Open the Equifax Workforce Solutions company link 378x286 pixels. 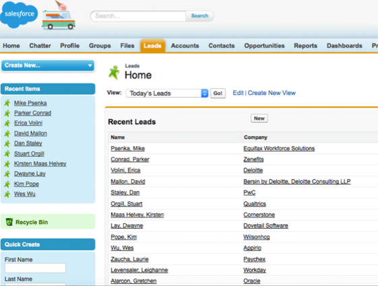click(x=279, y=148)
